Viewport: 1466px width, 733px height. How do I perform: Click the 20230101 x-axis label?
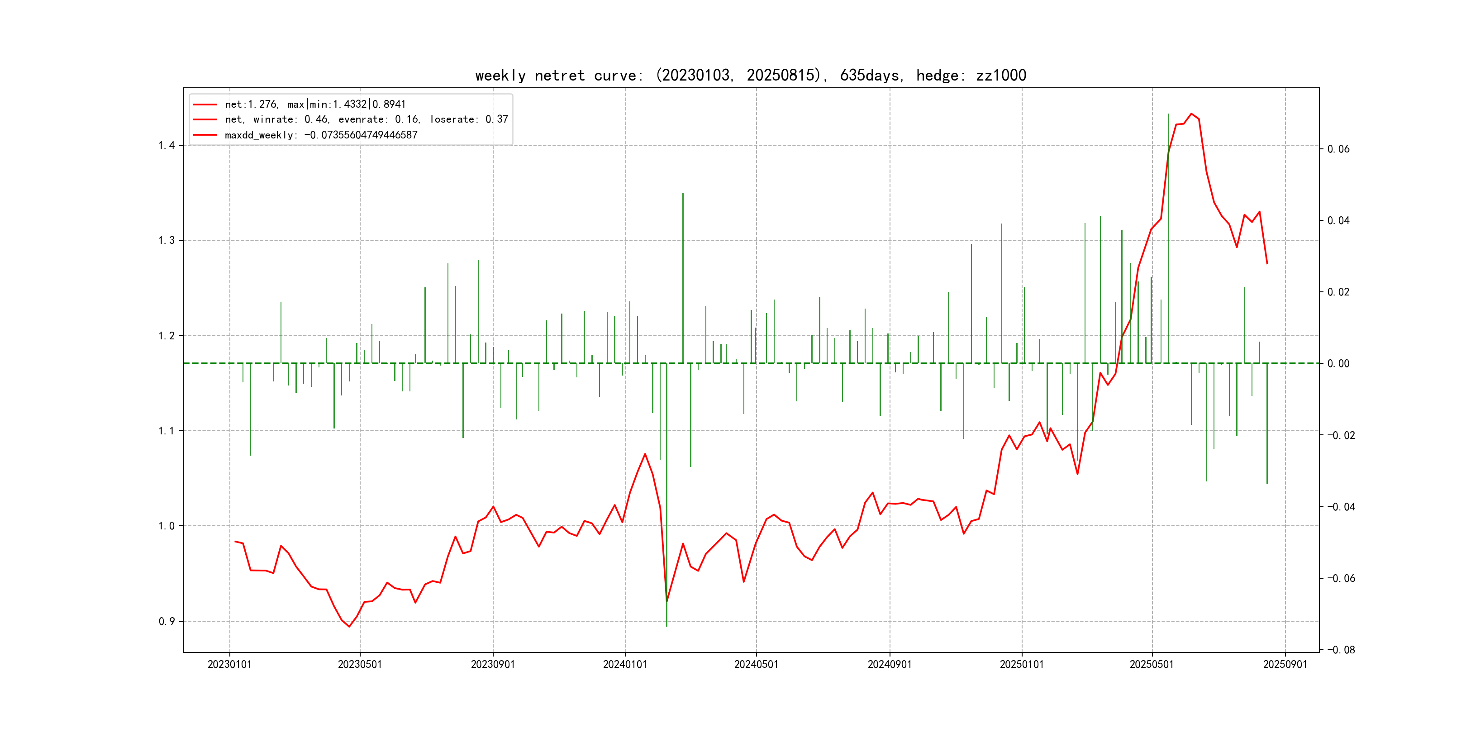tap(229, 664)
